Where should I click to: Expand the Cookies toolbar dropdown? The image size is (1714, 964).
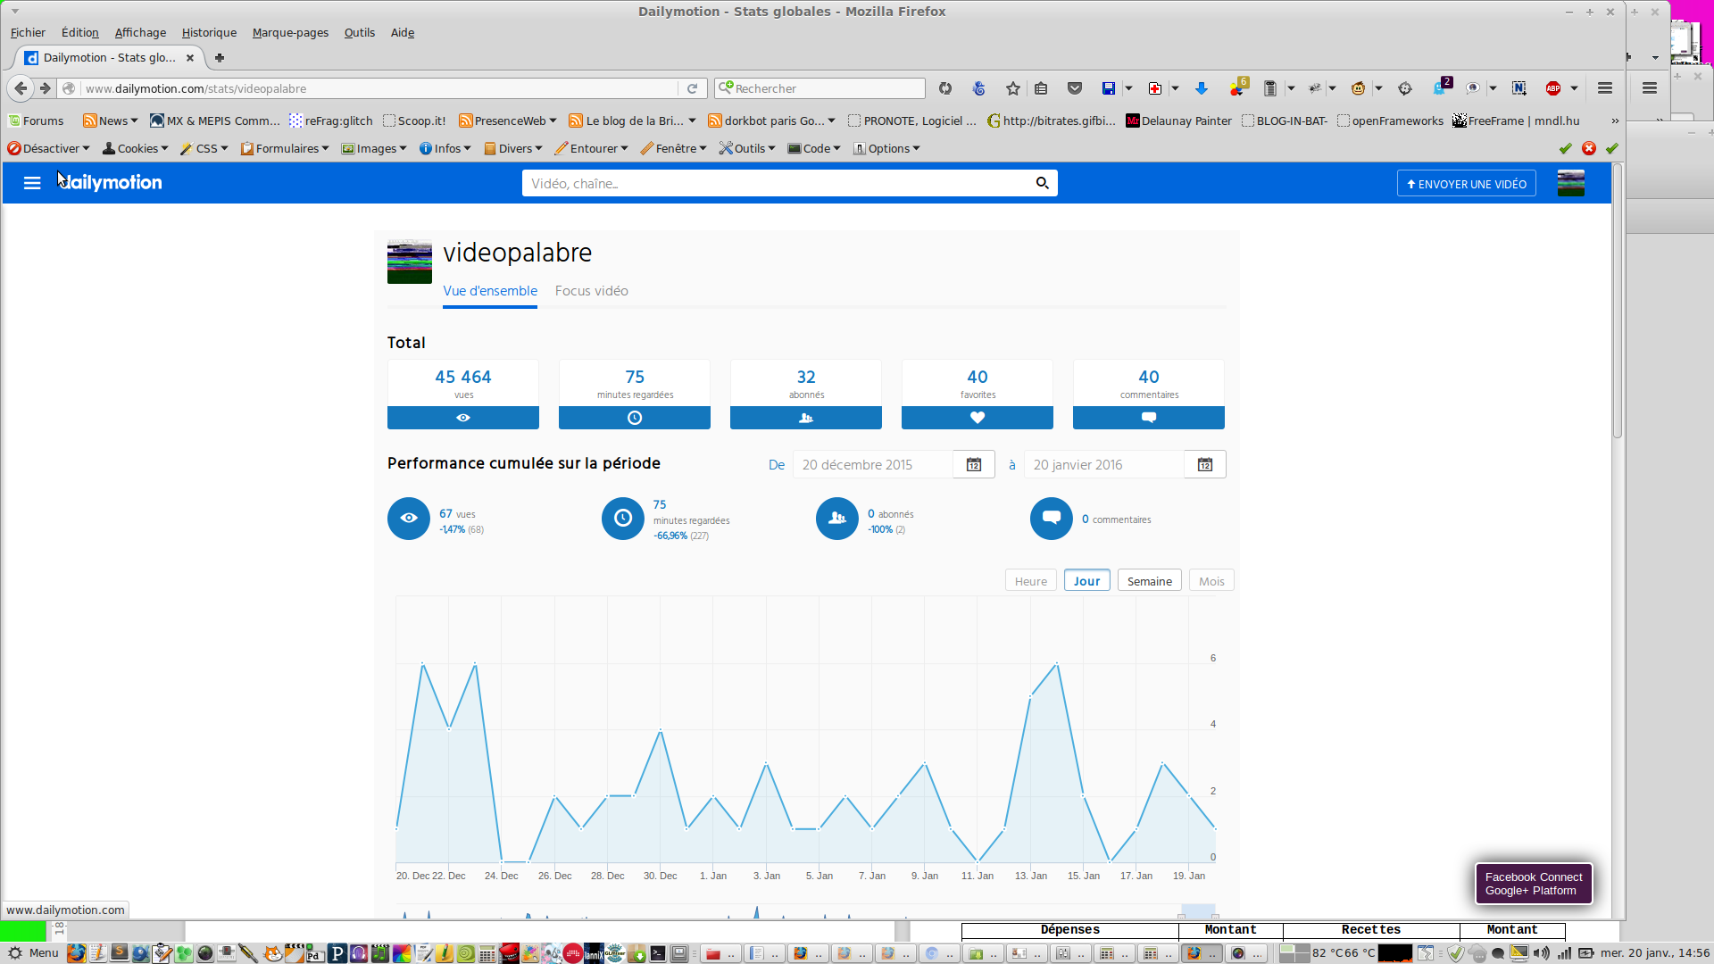(136, 148)
